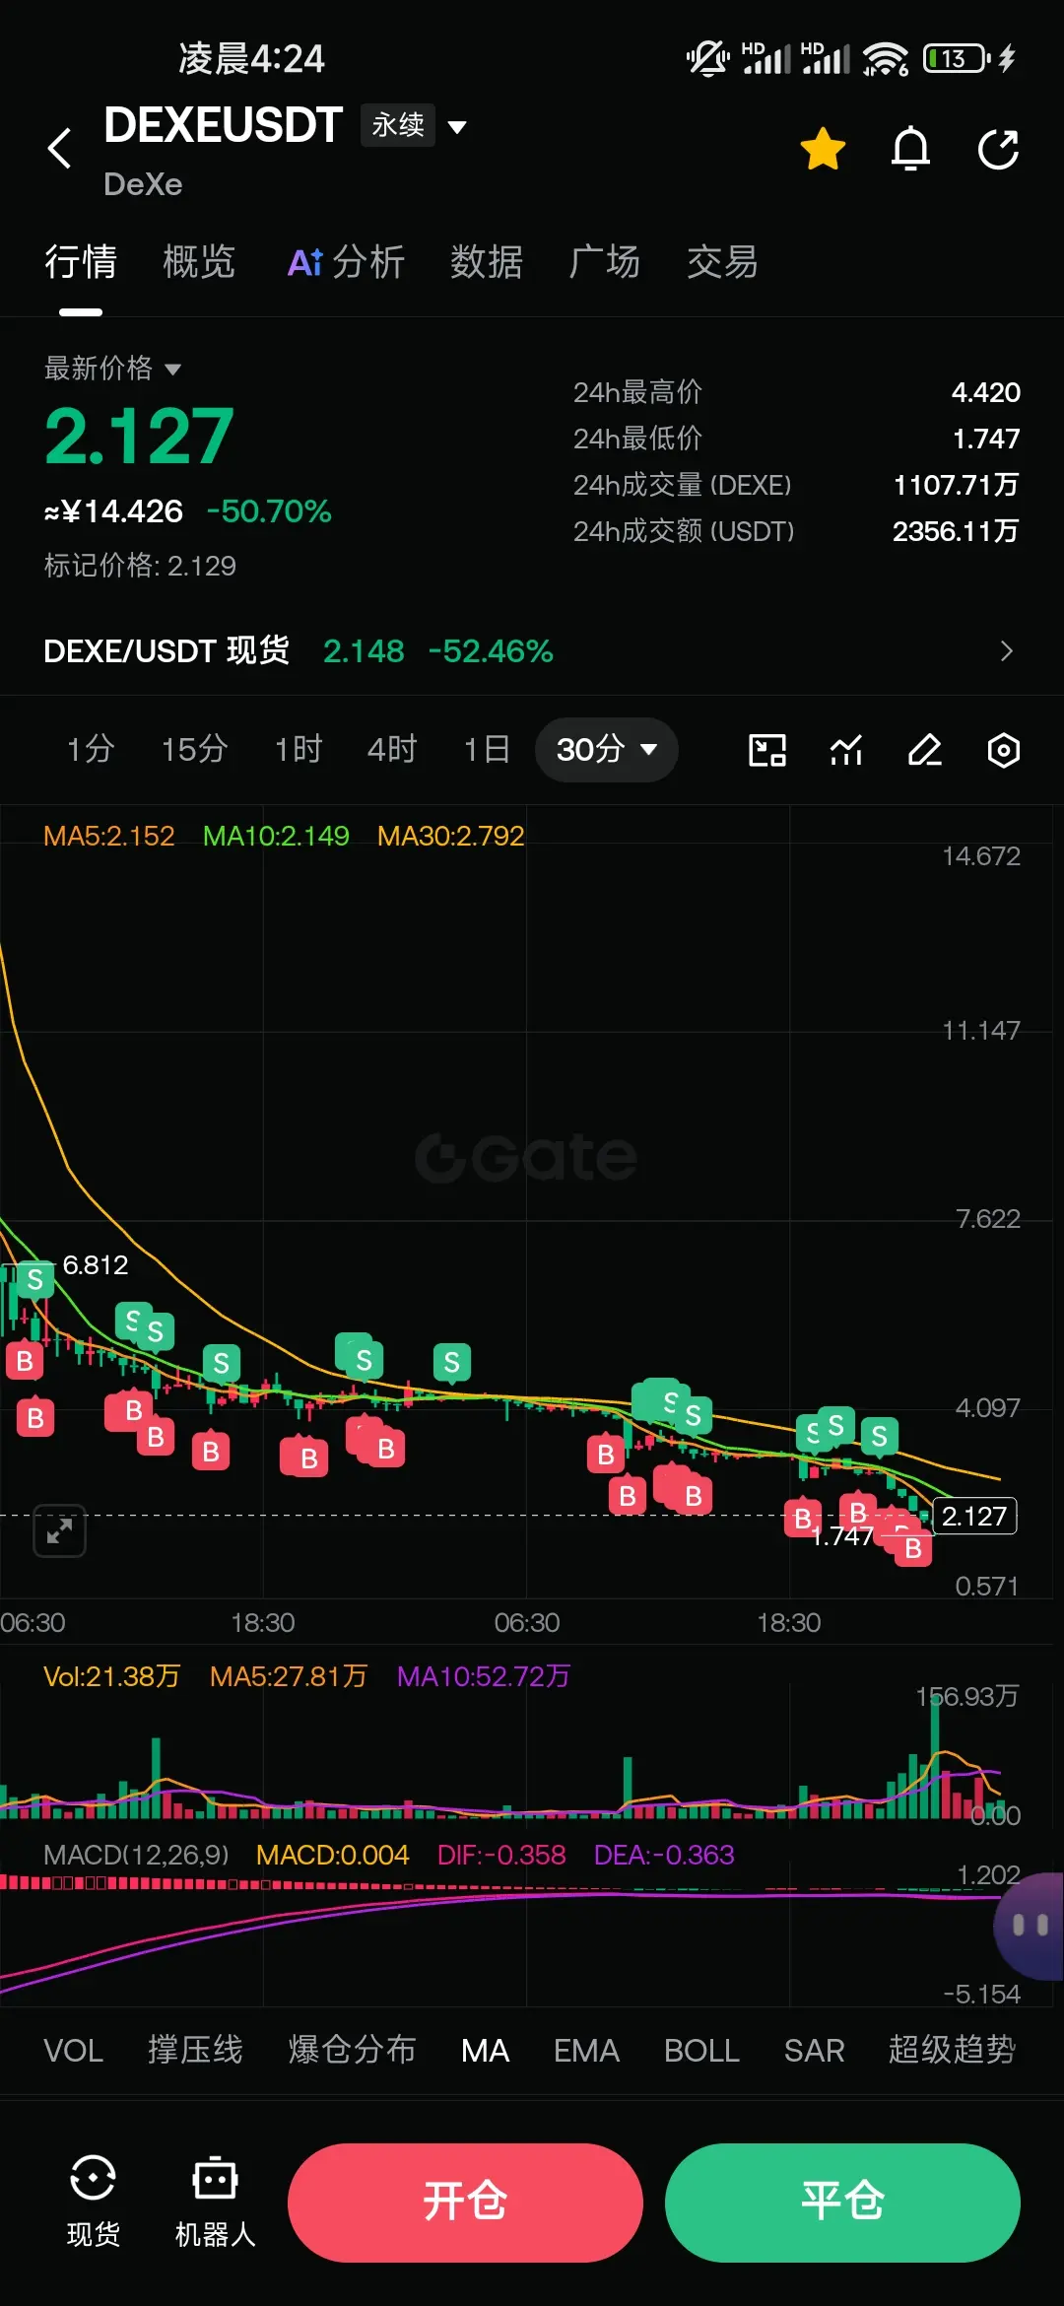
Task: Toggle the EMA indicator
Action: tap(586, 2051)
